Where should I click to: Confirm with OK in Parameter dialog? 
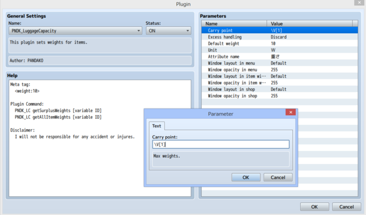(x=246, y=177)
